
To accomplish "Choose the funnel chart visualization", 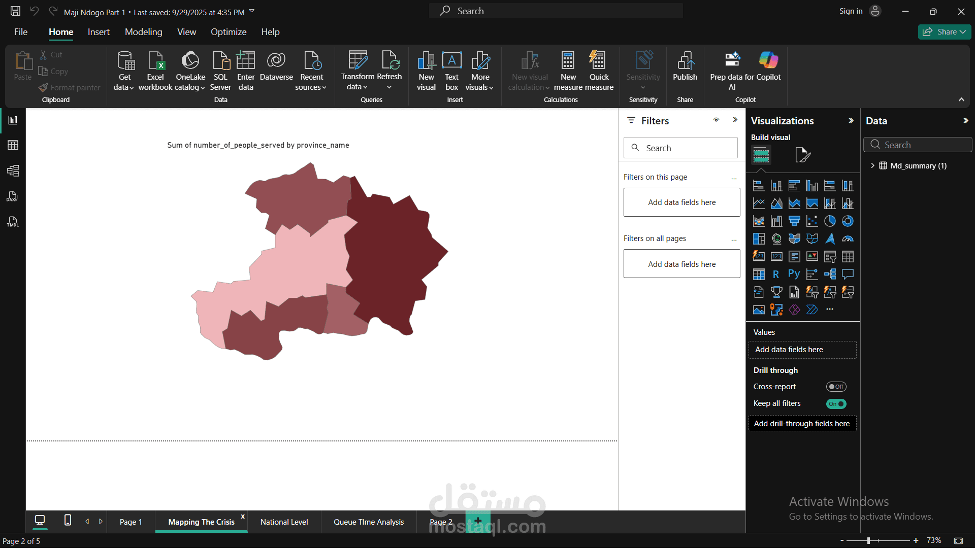I will 794,221.
